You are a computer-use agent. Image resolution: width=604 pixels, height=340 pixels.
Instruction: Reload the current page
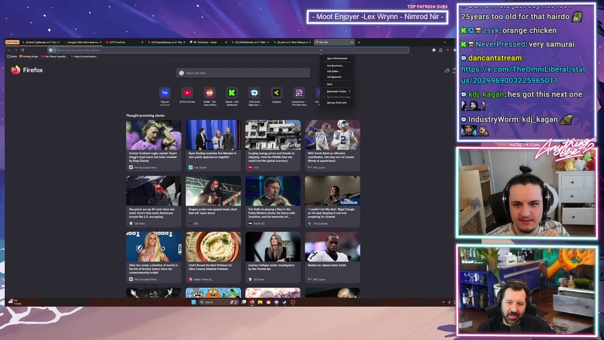pos(22,50)
